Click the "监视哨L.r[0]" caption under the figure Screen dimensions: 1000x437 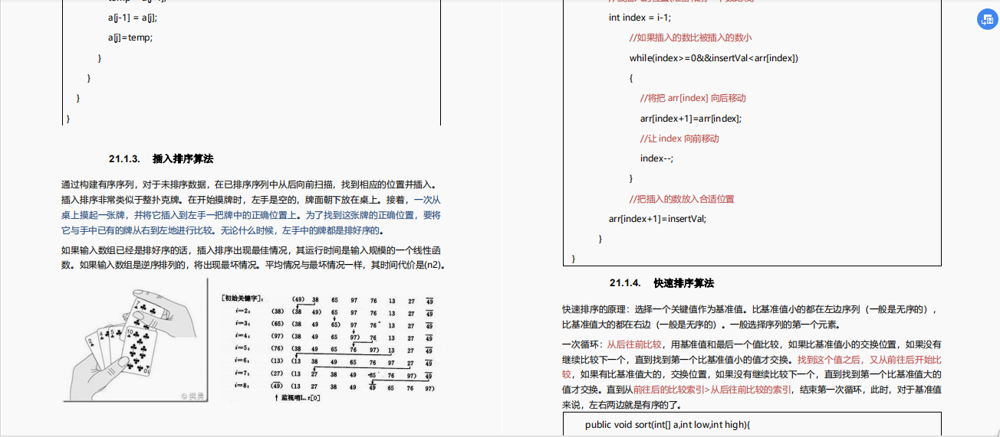[x=297, y=398]
